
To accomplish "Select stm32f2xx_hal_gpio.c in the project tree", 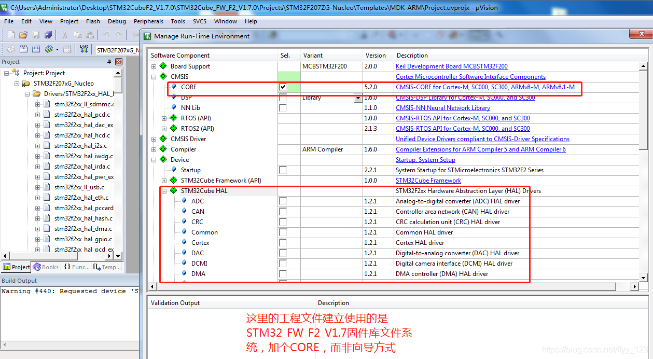I will click(x=83, y=239).
